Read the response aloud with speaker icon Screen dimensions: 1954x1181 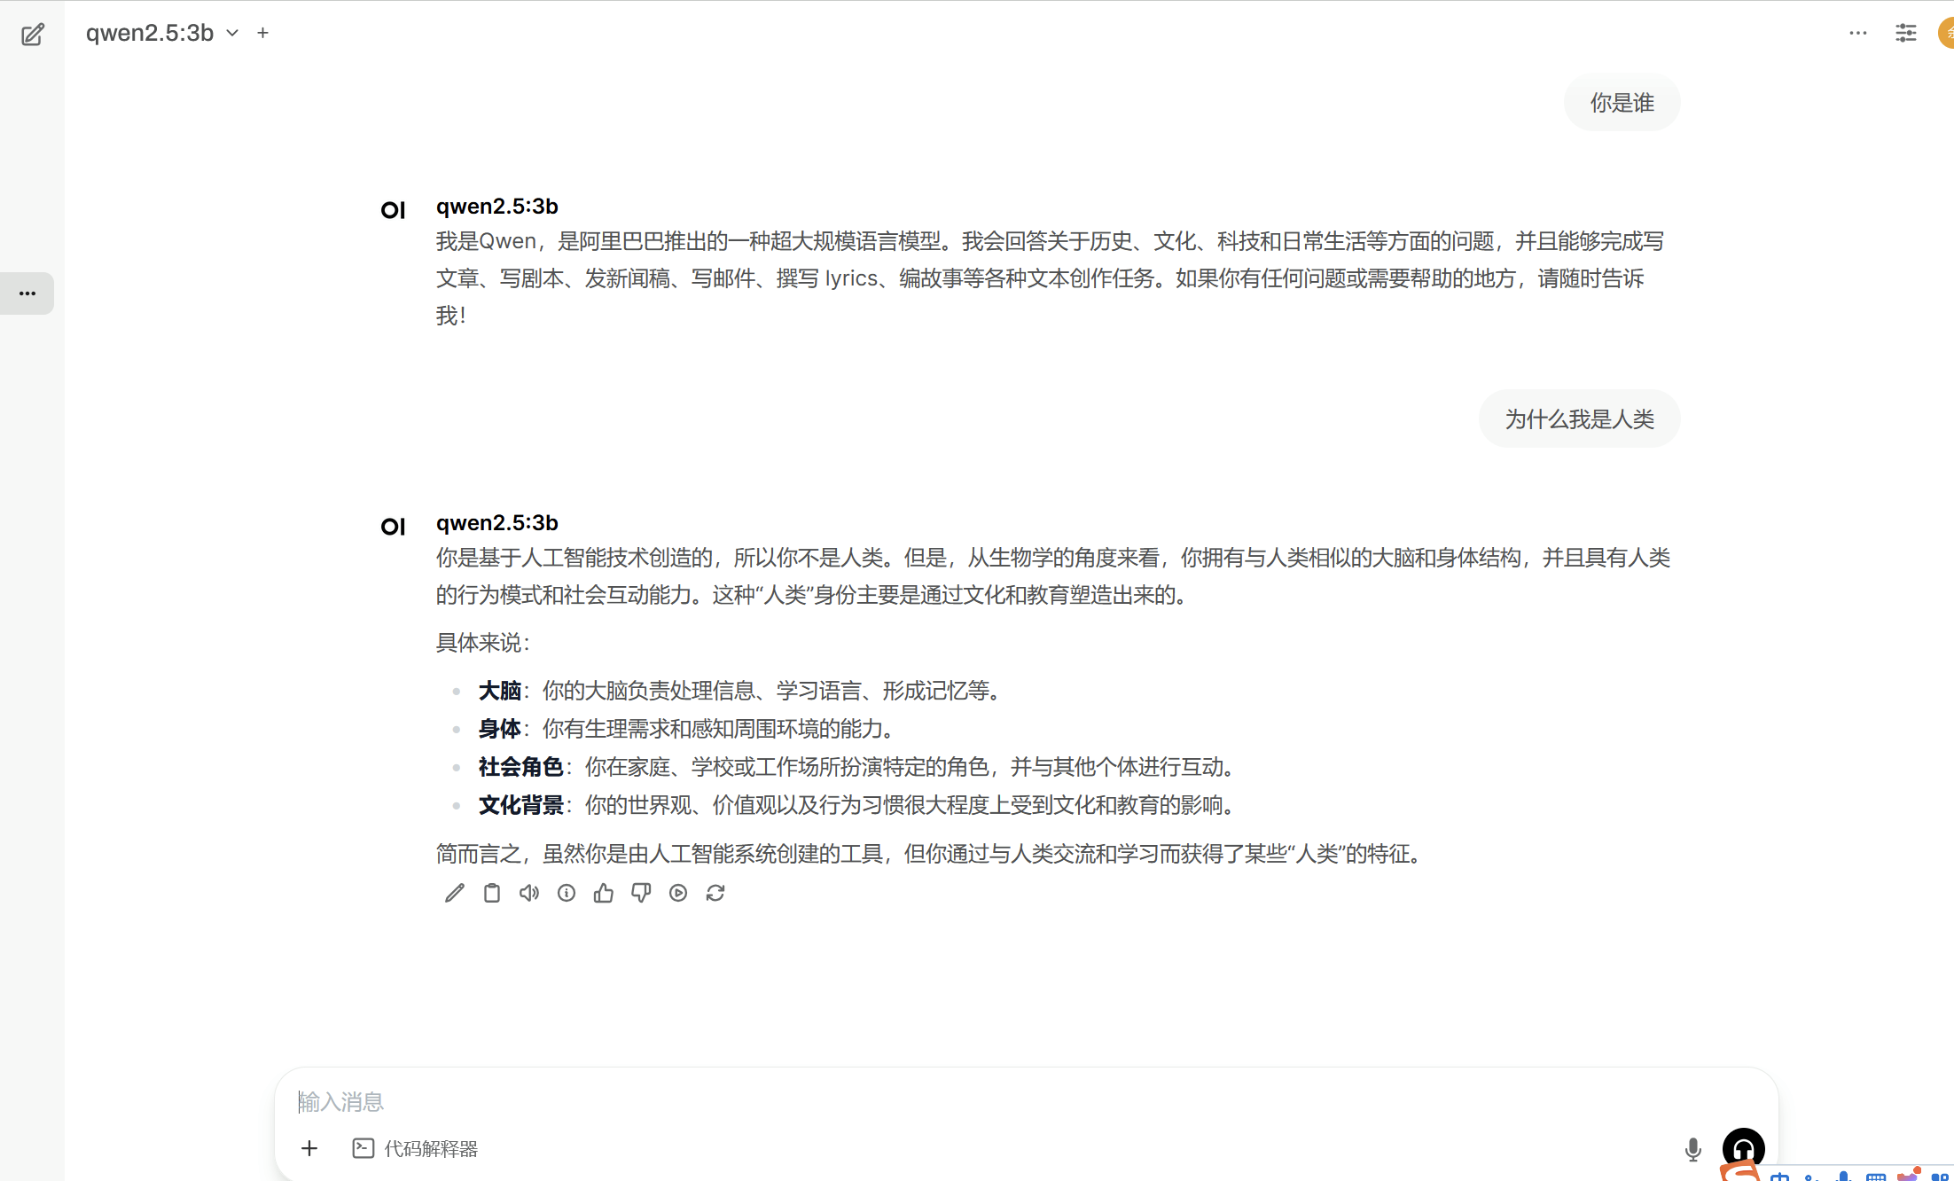pyautogui.click(x=529, y=893)
